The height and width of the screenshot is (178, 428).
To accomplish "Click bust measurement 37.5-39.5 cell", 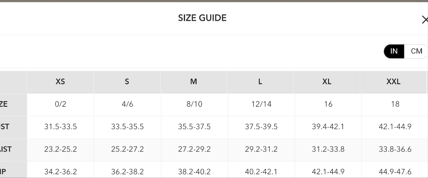I will pyautogui.click(x=261, y=127).
